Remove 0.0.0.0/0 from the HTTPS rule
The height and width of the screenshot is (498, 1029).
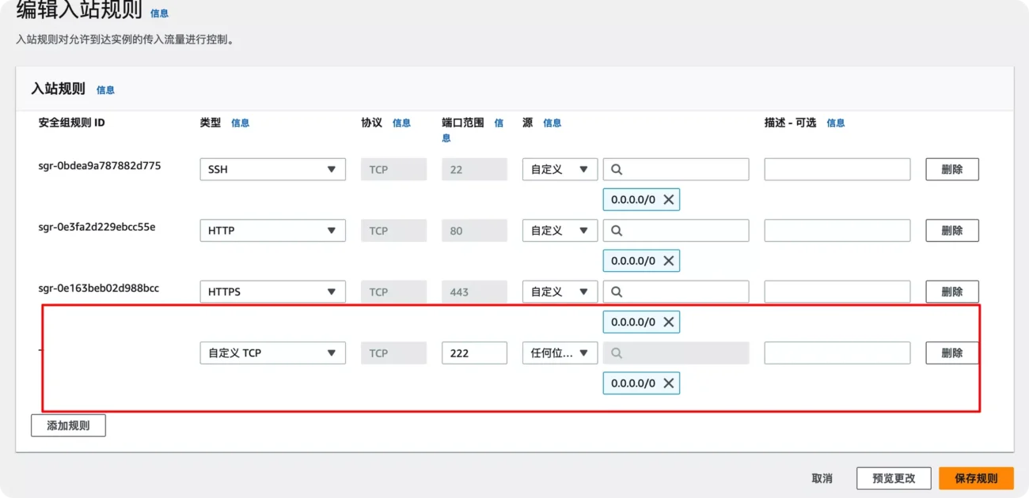coord(670,322)
